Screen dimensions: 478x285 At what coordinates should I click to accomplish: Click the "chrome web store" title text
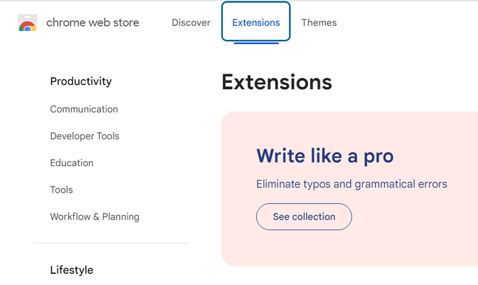pyautogui.click(x=93, y=23)
